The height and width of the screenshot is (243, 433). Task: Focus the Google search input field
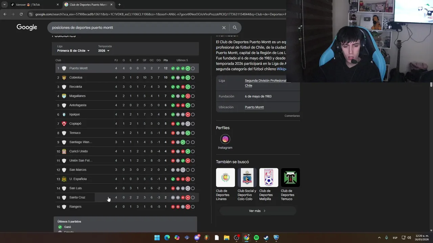coord(135,28)
